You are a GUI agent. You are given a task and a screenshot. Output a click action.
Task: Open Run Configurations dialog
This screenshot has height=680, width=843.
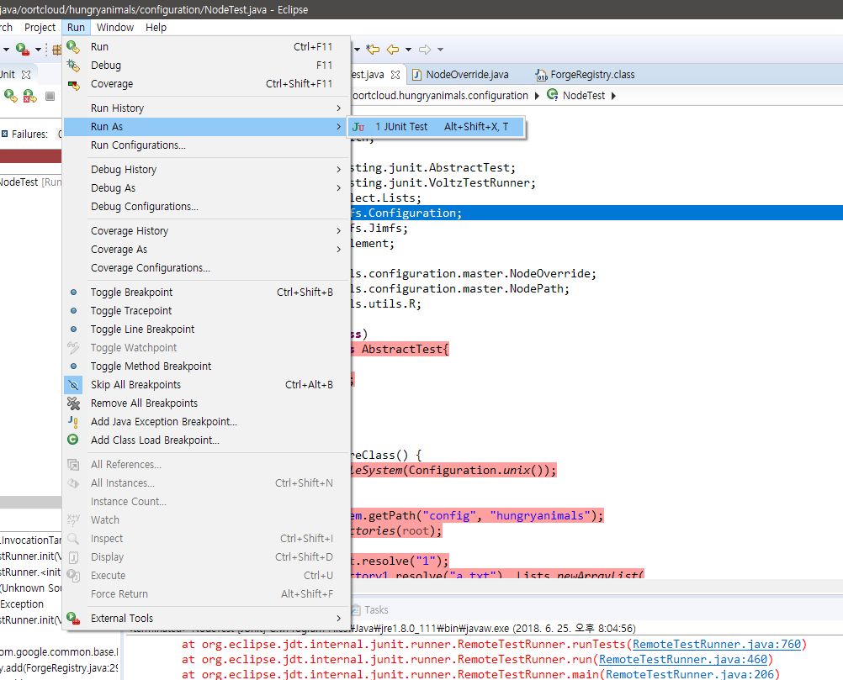(x=204, y=145)
